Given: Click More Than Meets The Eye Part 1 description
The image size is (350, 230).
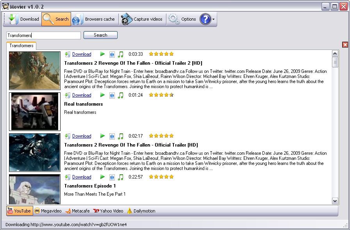Looking at the screenshot, I should point(95,194).
